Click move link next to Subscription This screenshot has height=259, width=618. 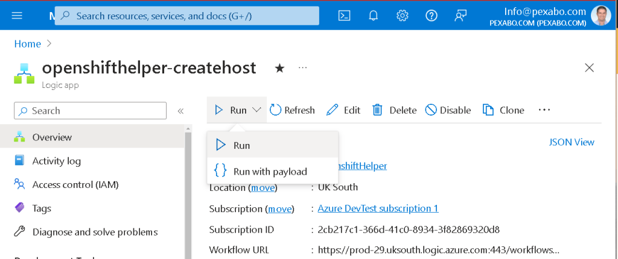coord(280,208)
